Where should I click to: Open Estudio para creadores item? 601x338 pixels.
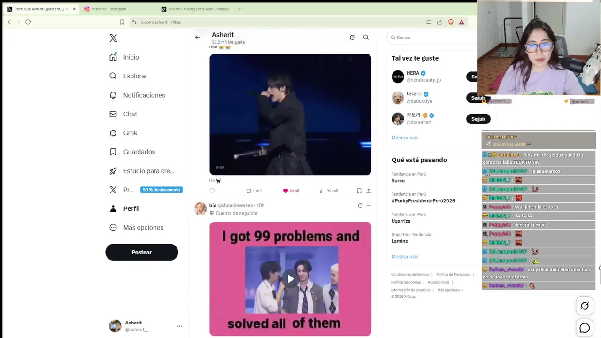point(142,171)
